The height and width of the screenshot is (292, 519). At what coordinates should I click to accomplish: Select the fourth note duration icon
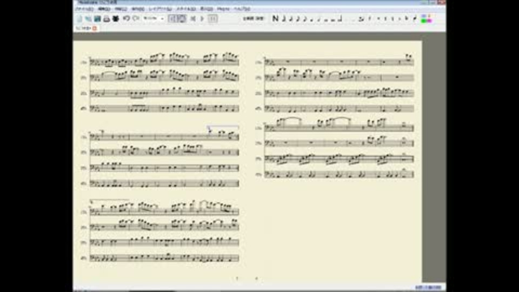click(x=305, y=18)
